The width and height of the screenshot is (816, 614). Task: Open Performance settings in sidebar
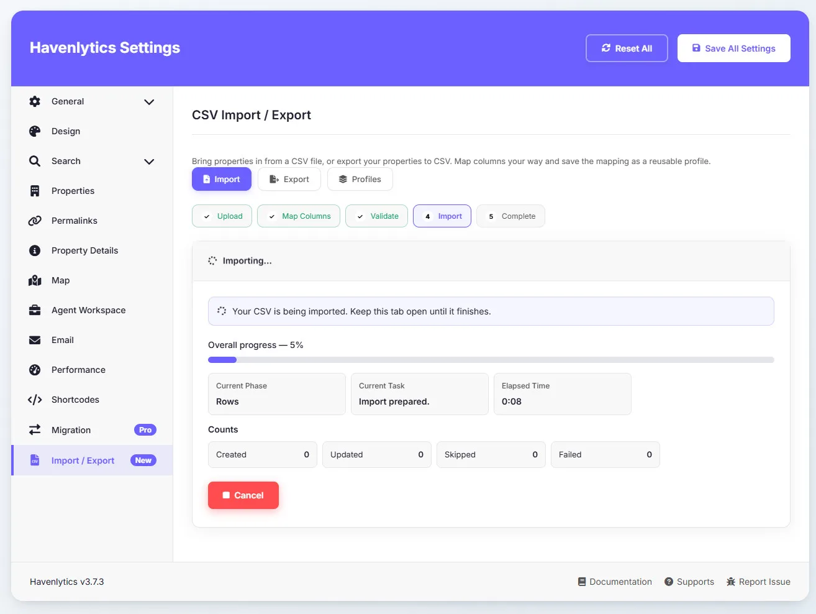[x=92, y=370]
